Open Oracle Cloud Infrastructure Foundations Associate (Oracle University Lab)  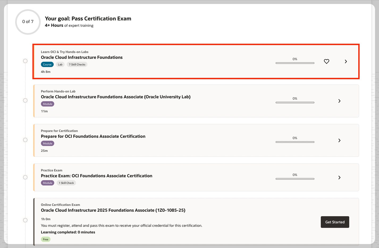[x=116, y=97]
